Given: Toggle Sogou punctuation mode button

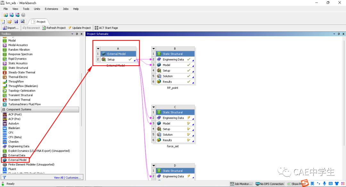Looking at the screenshot, I should point(318,183).
